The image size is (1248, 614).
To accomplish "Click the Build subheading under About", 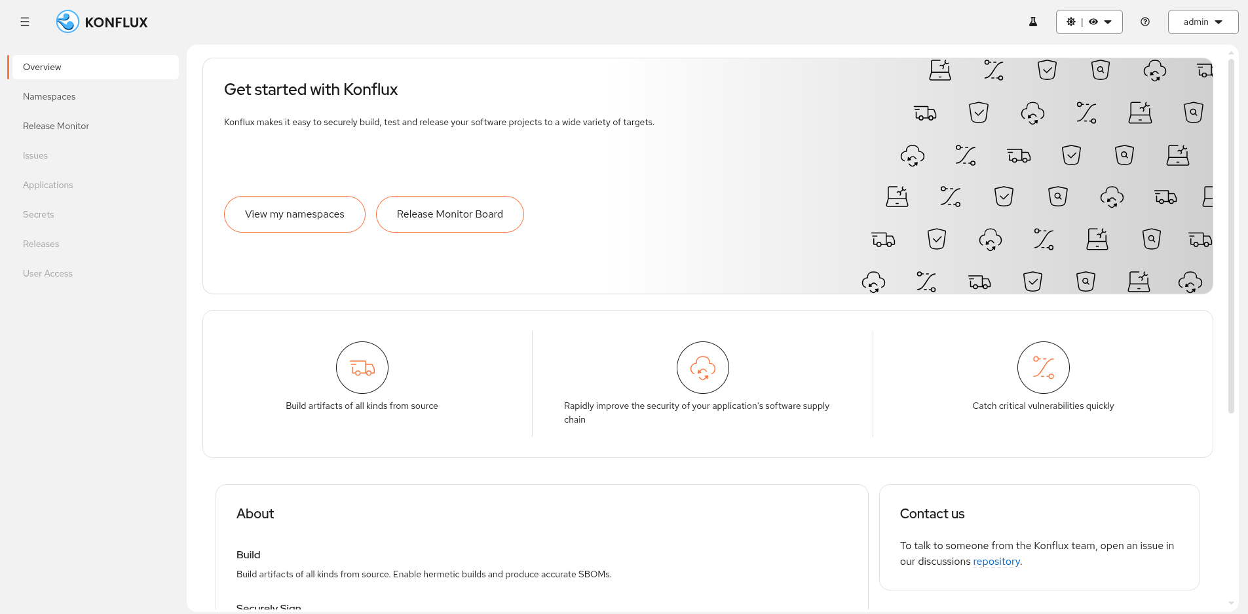I will pyautogui.click(x=248, y=555).
